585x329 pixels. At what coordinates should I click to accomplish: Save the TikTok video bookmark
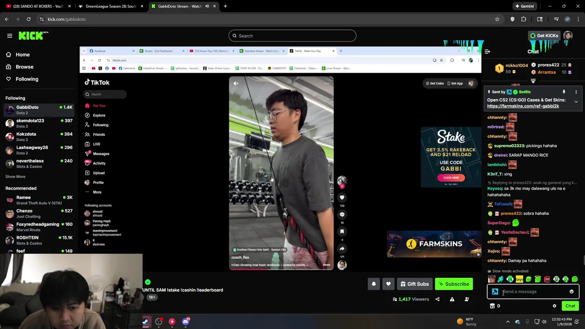point(342,232)
